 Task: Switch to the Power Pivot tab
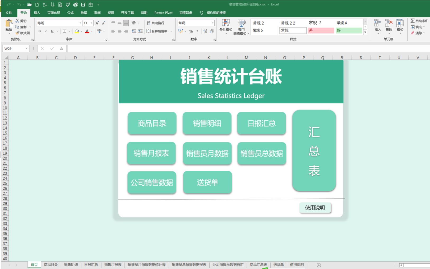tap(163, 13)
